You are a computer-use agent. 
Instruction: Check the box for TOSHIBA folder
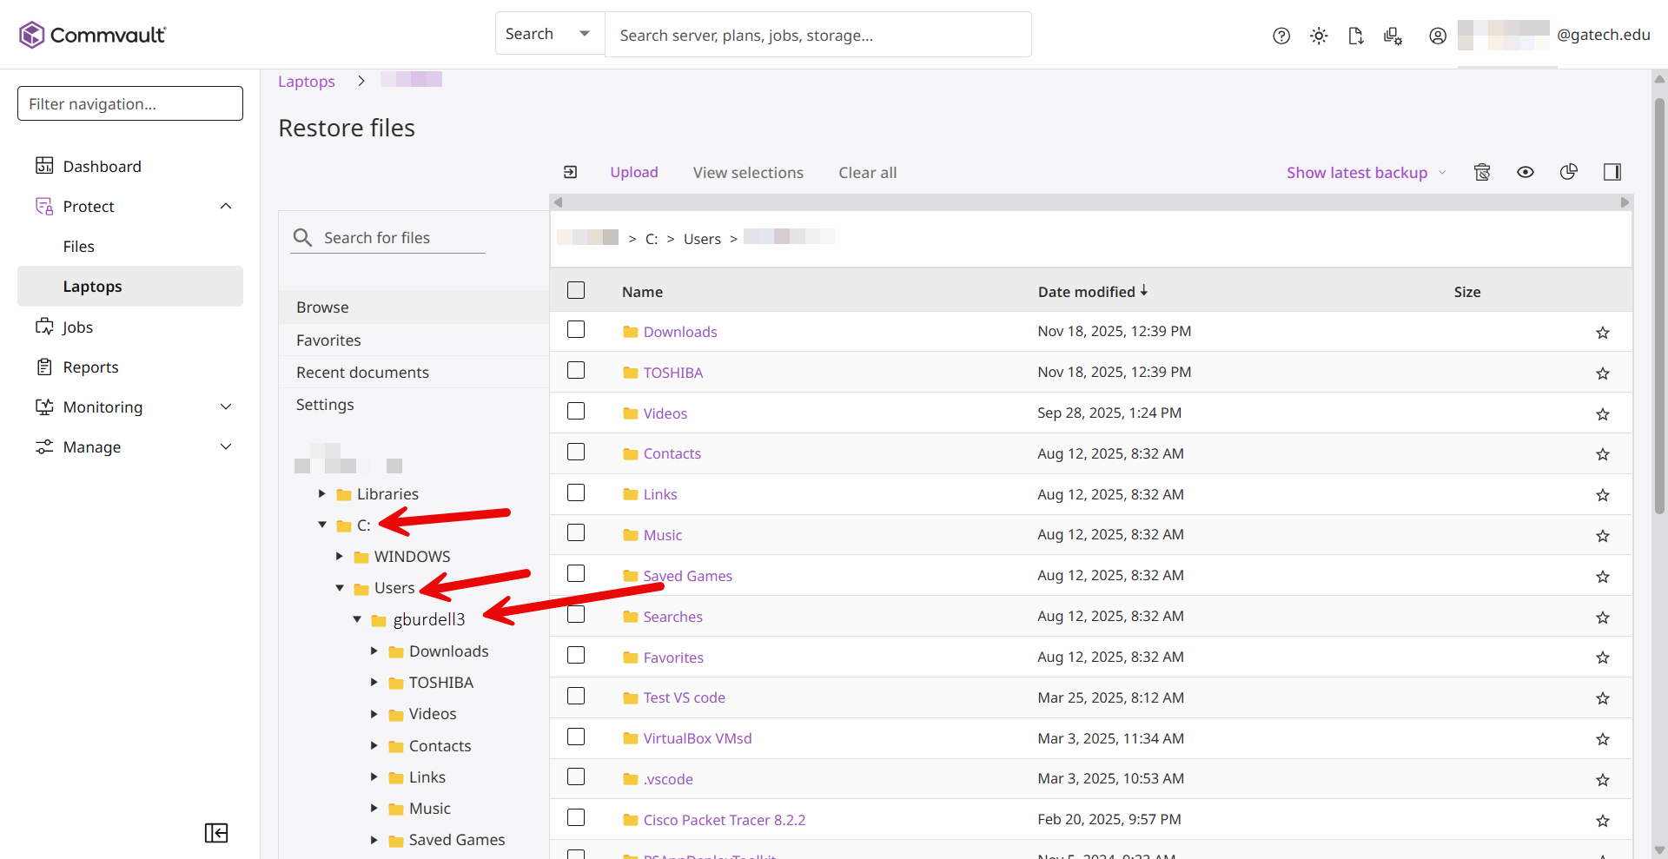coord(576,371)
